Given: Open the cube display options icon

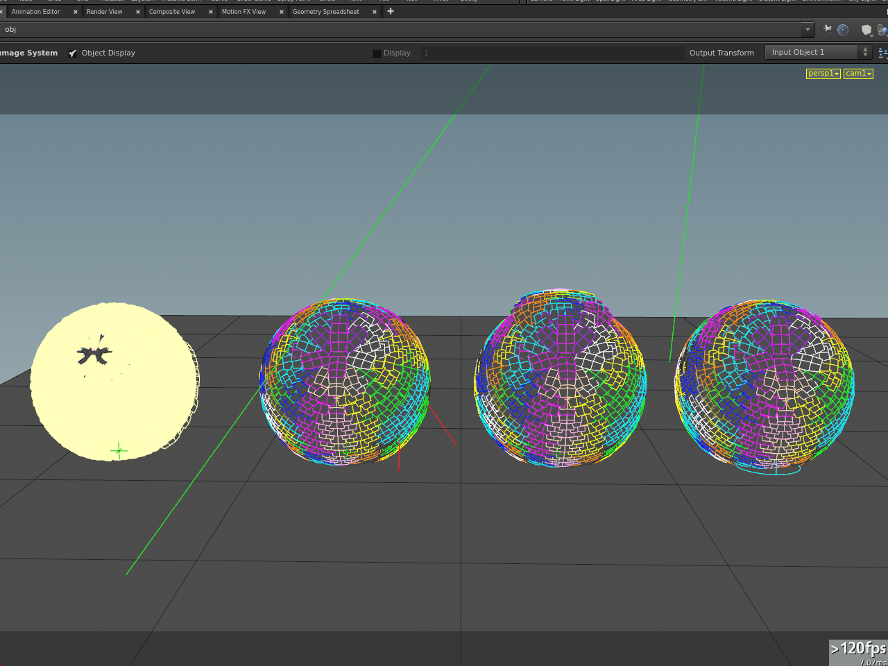Looking at the screenshot, I should click(x=867, y=29).
